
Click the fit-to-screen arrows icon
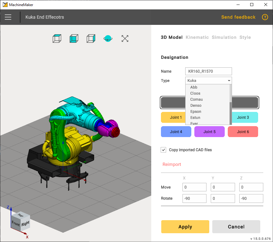(x=125, y=39)
